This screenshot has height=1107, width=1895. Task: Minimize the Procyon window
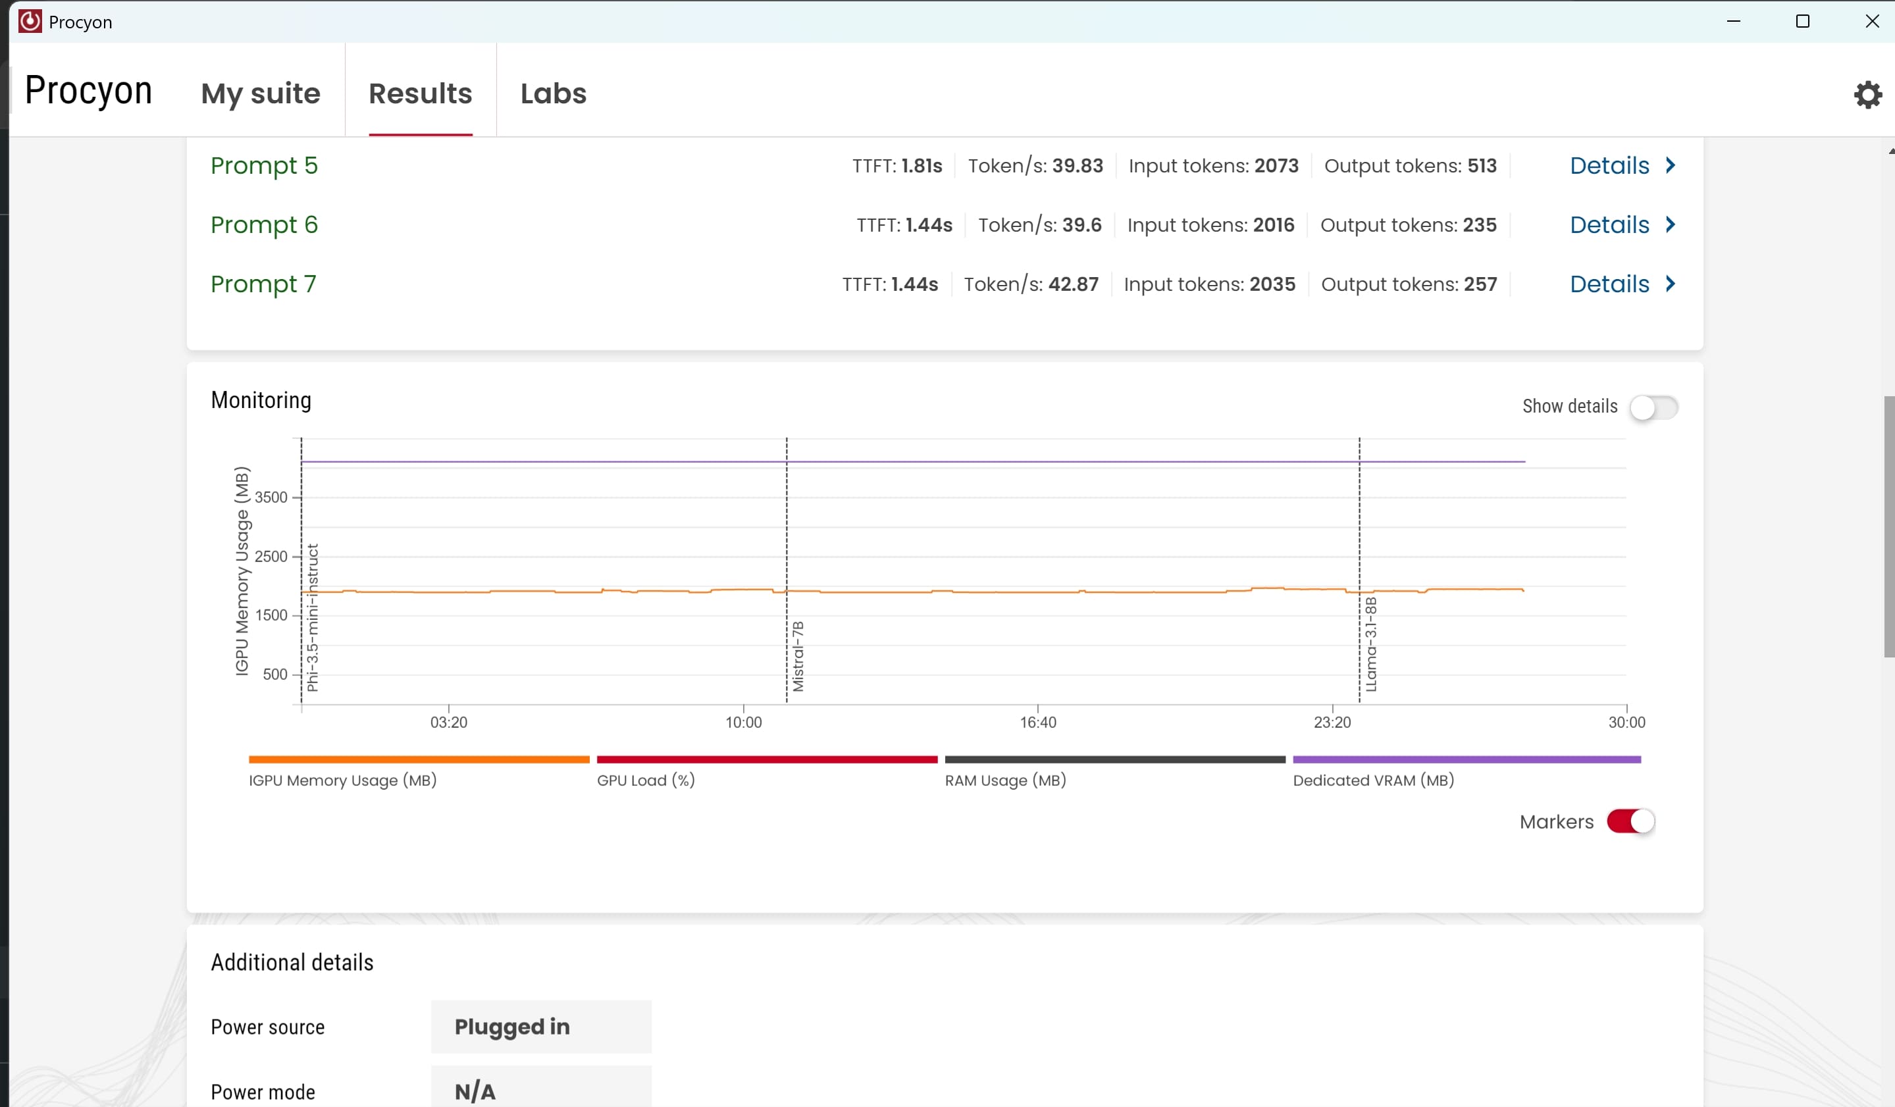(1733, 21)
